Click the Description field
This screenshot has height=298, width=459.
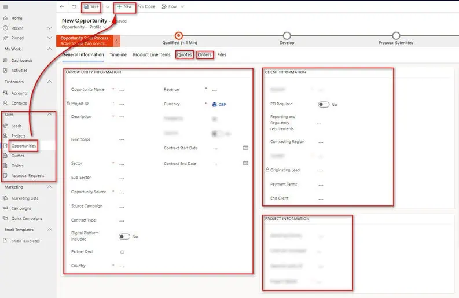click(122, 117)
